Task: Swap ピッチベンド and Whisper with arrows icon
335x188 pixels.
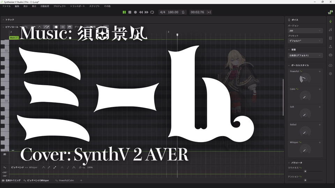Action: pyautogui.click(x=27, y=167)
